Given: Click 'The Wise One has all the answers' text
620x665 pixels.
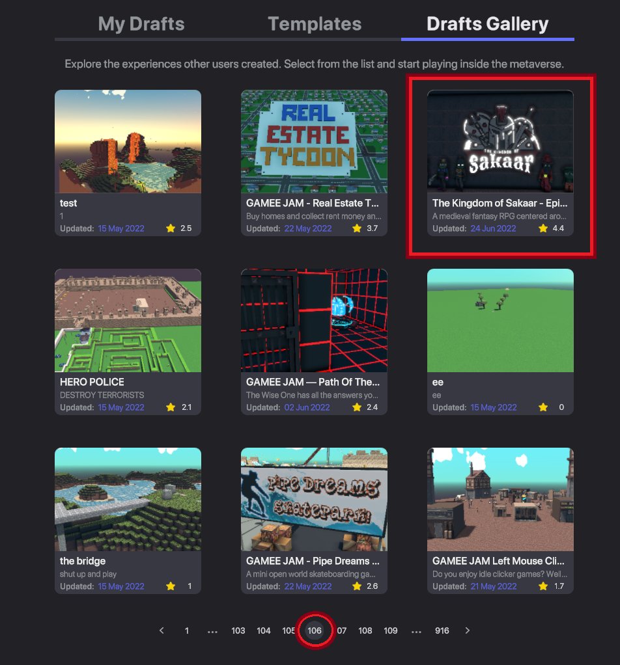Looking at the screenshot, I should tap(312, 395).
